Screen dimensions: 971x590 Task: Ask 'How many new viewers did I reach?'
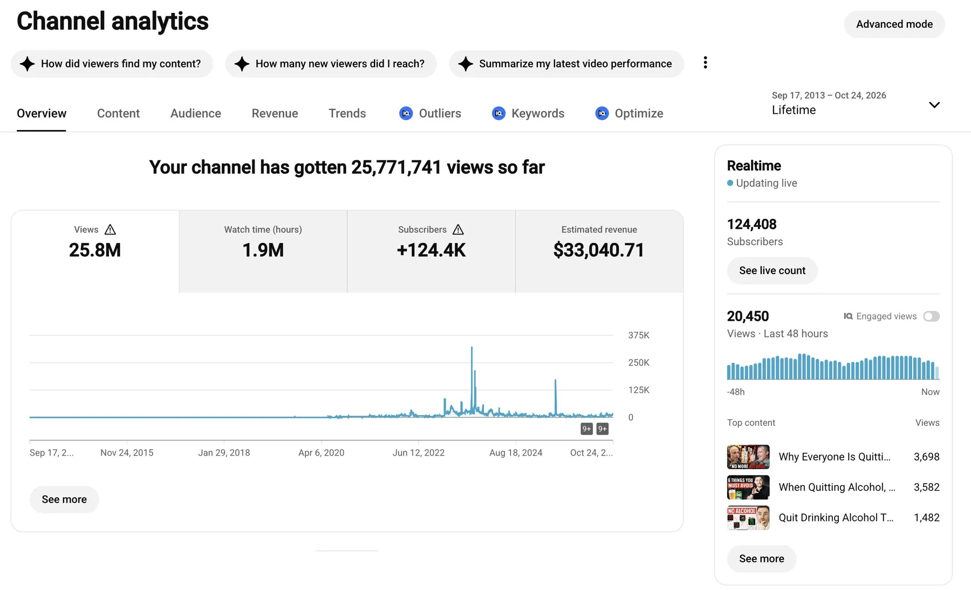pos(331,64)
